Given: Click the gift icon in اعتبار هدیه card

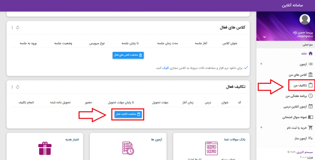Looking at the screenshot, I should point(45,148).
